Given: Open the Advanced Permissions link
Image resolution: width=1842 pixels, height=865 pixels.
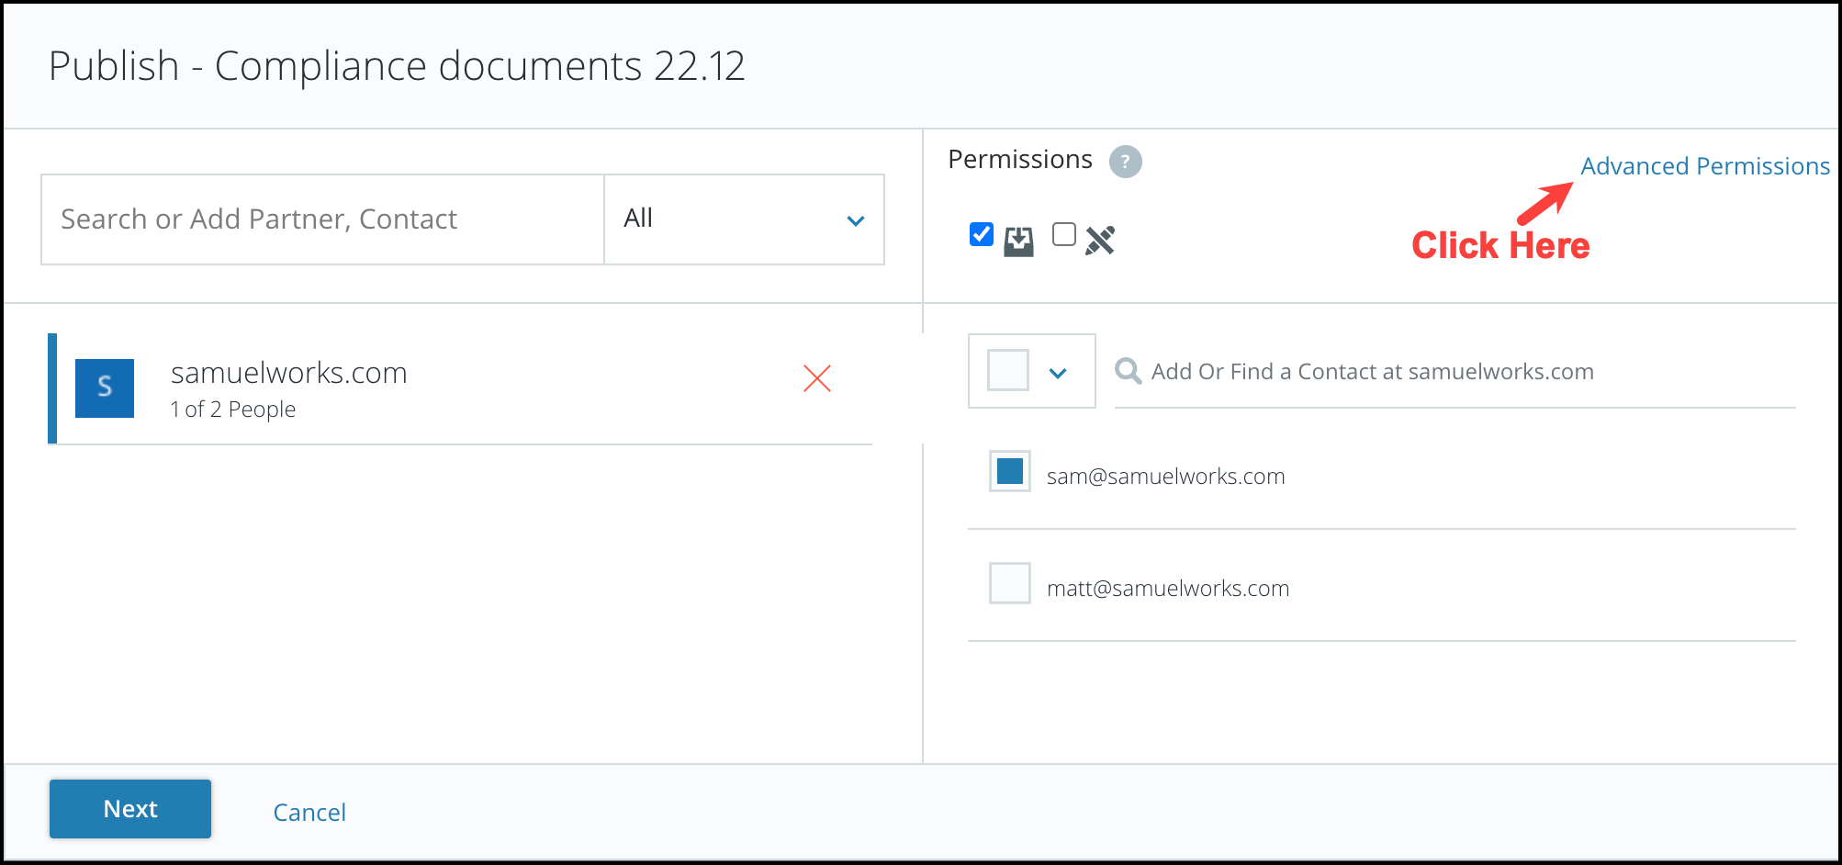Looking at the screenshot, I should 1705,166.
